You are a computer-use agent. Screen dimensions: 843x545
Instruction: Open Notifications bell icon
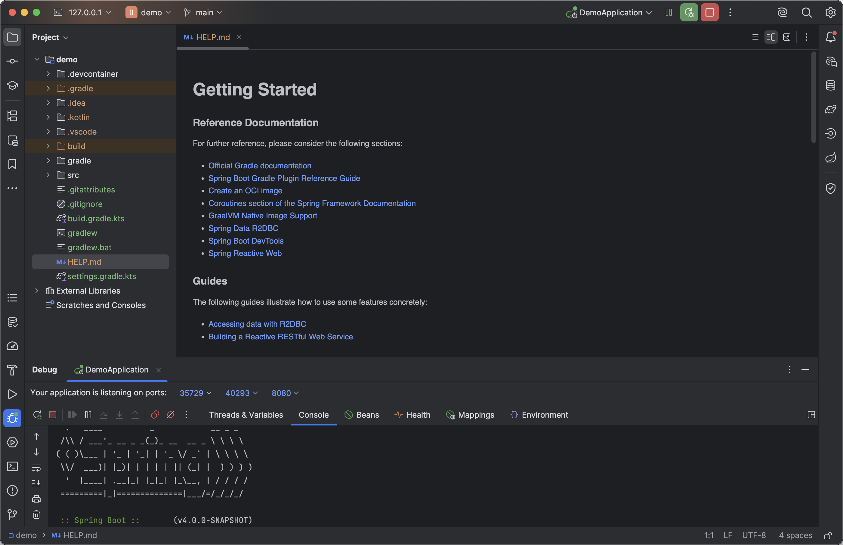[x=830, y=37]
